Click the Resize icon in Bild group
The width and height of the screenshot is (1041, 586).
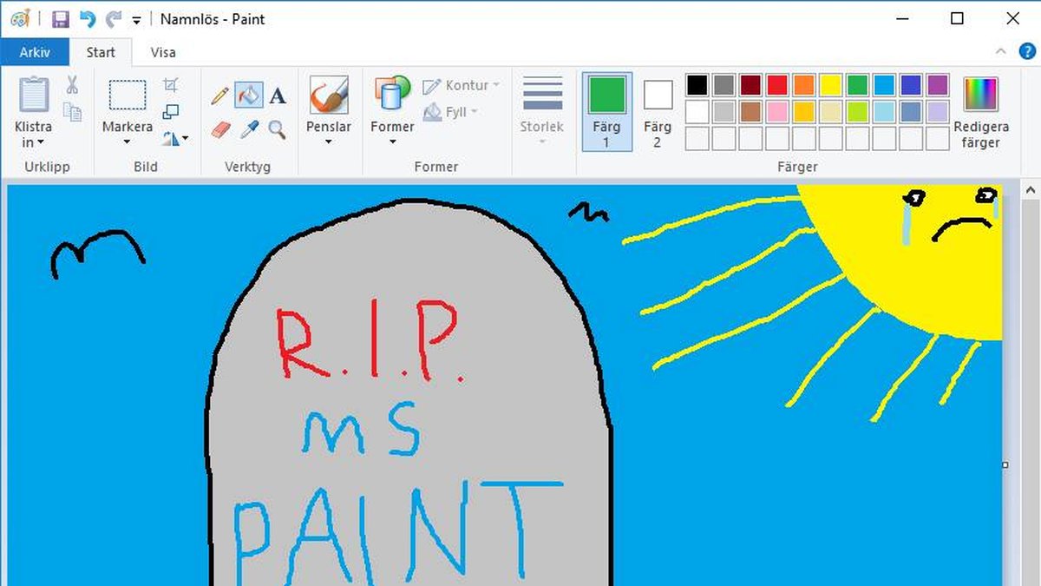pyautogui.click(x=171, y=112)
